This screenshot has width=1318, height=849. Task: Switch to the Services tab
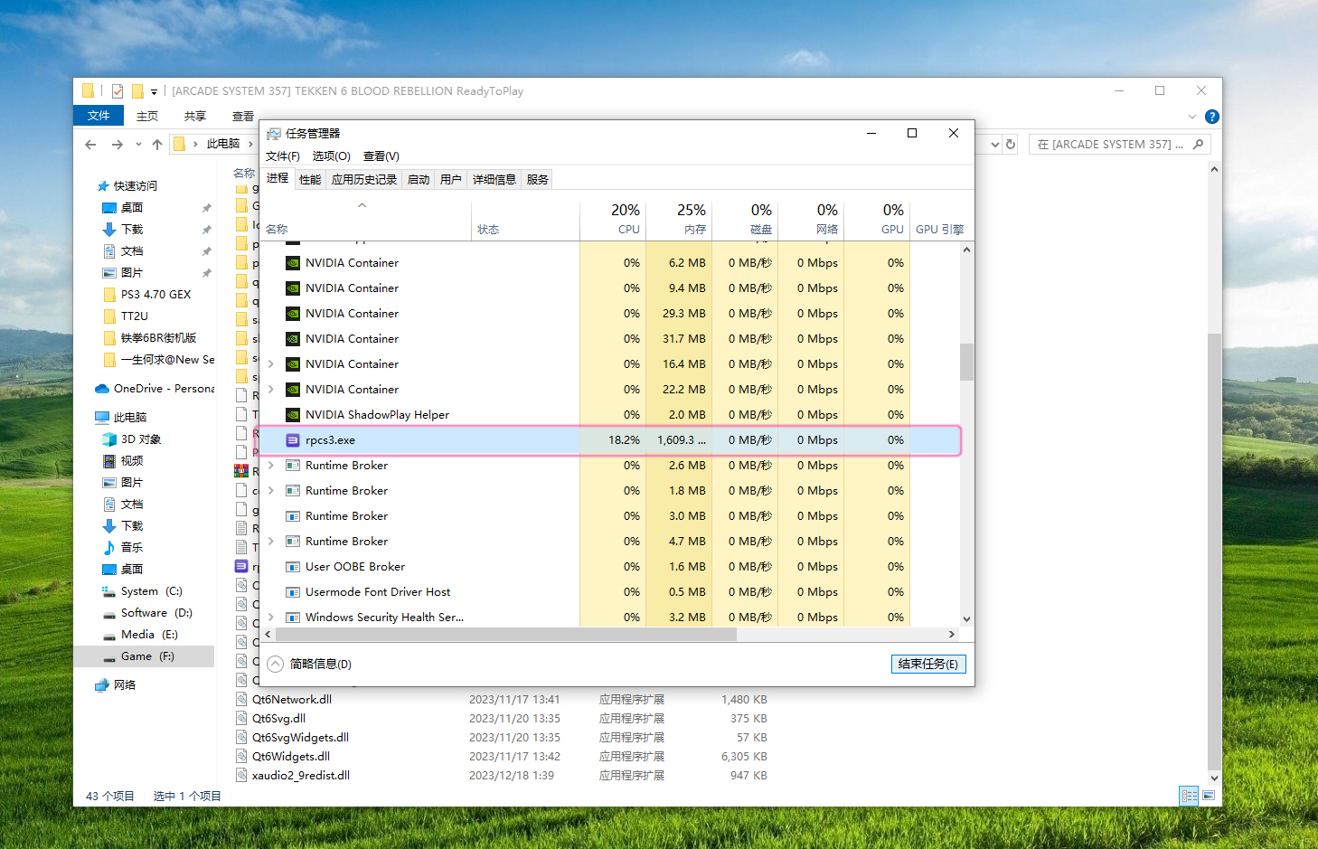pyautogui.click(x=538, y=180)
